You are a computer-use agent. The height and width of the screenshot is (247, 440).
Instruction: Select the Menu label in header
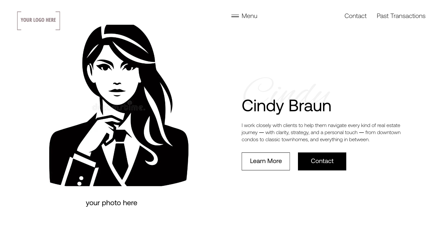(x=249, y=16)
